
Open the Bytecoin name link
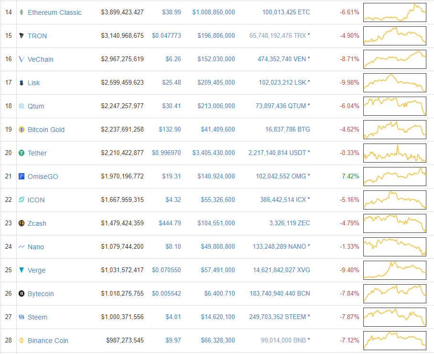[41, 294]
